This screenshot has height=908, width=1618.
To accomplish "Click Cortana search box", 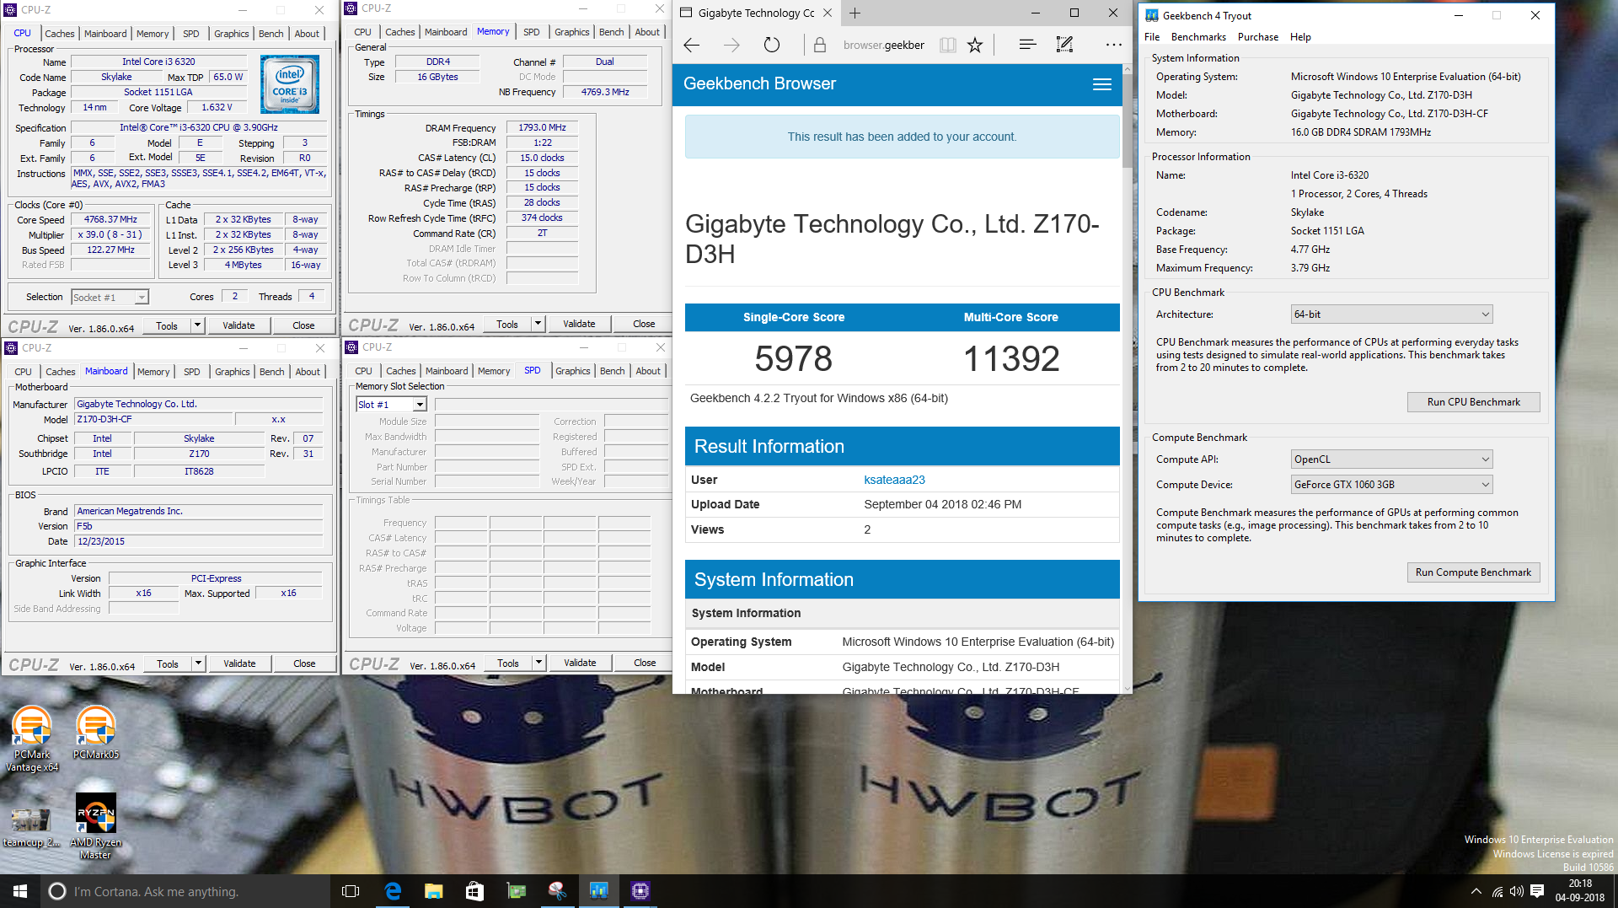I will coord(185,891).
